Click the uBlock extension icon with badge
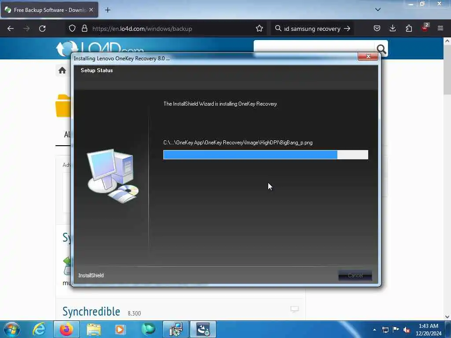The height and width of the screenshot is (338, 451). pos(425,28)
